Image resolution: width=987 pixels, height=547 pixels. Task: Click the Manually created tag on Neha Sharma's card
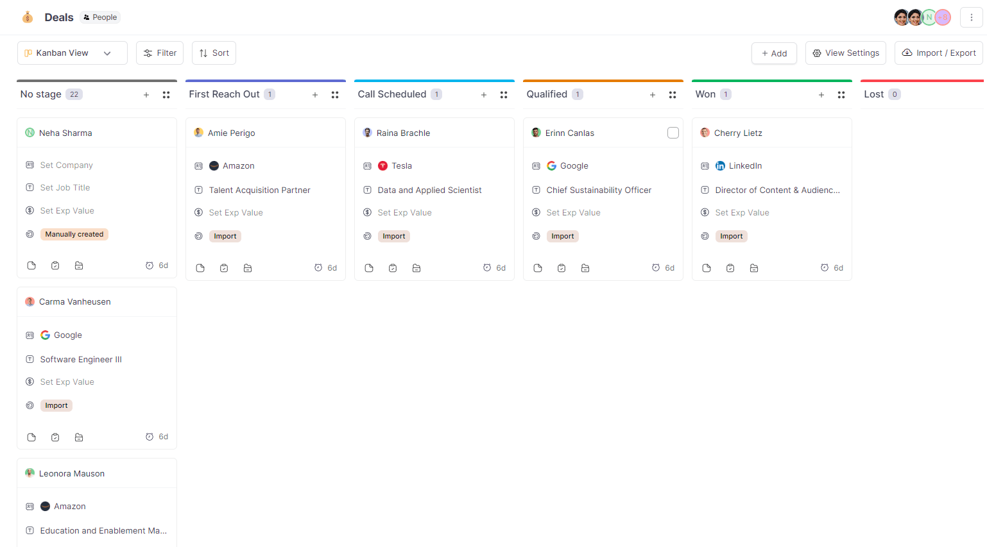coord(74,234)
